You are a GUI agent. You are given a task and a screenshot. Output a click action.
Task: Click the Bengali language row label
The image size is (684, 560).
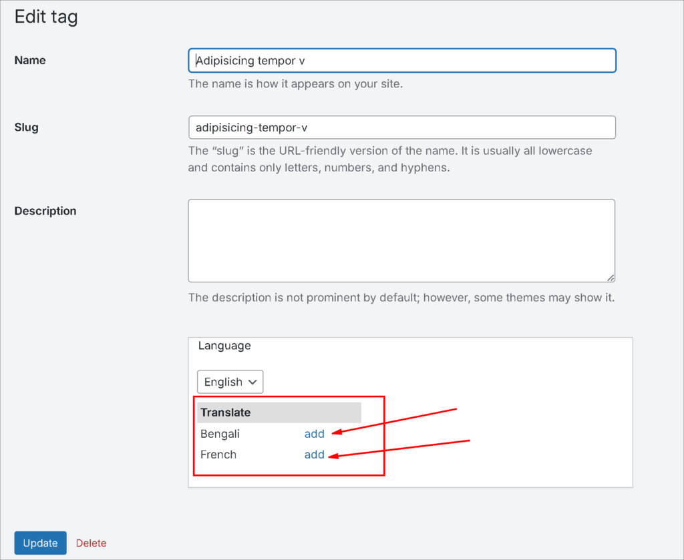pyautogui.click(x=220, y=434)
